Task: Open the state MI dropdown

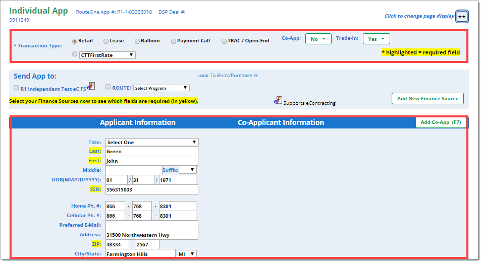Action: tap(186, 254)
